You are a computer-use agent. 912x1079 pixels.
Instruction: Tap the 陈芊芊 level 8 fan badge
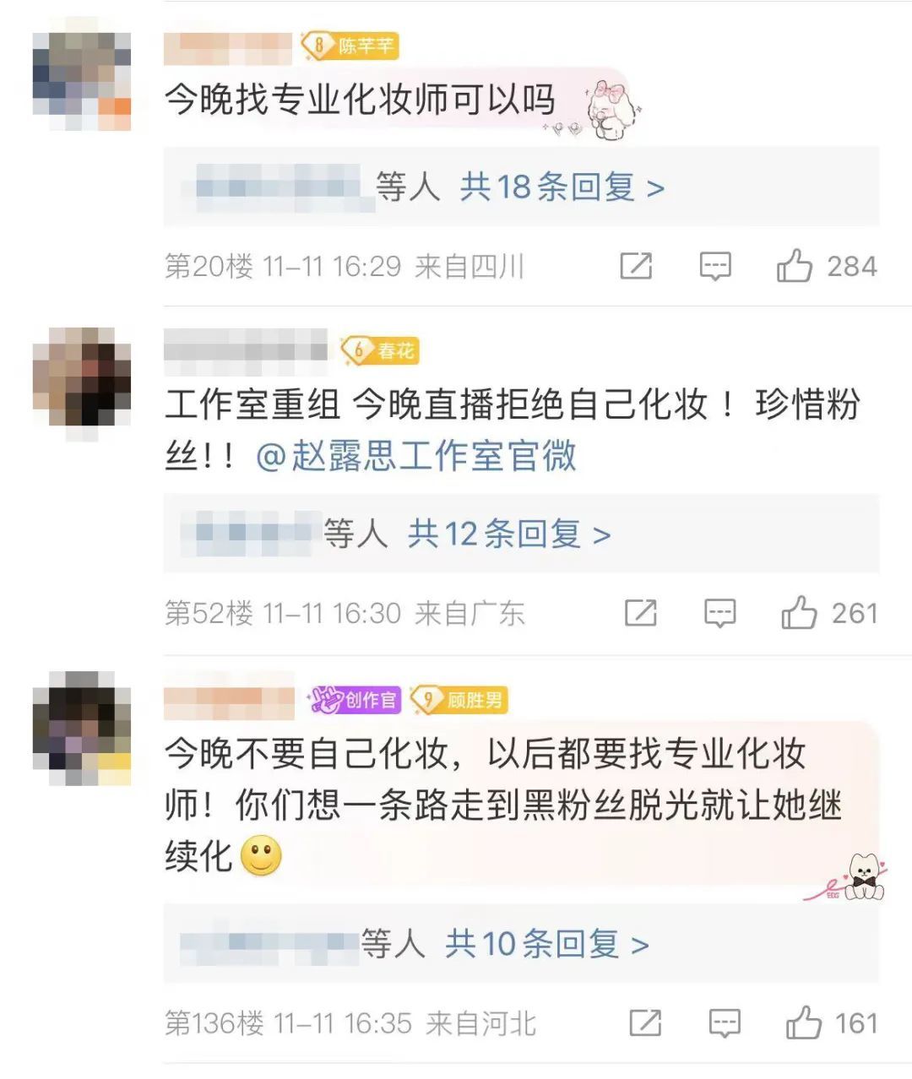pyautogui.click(x=350, y=46)
